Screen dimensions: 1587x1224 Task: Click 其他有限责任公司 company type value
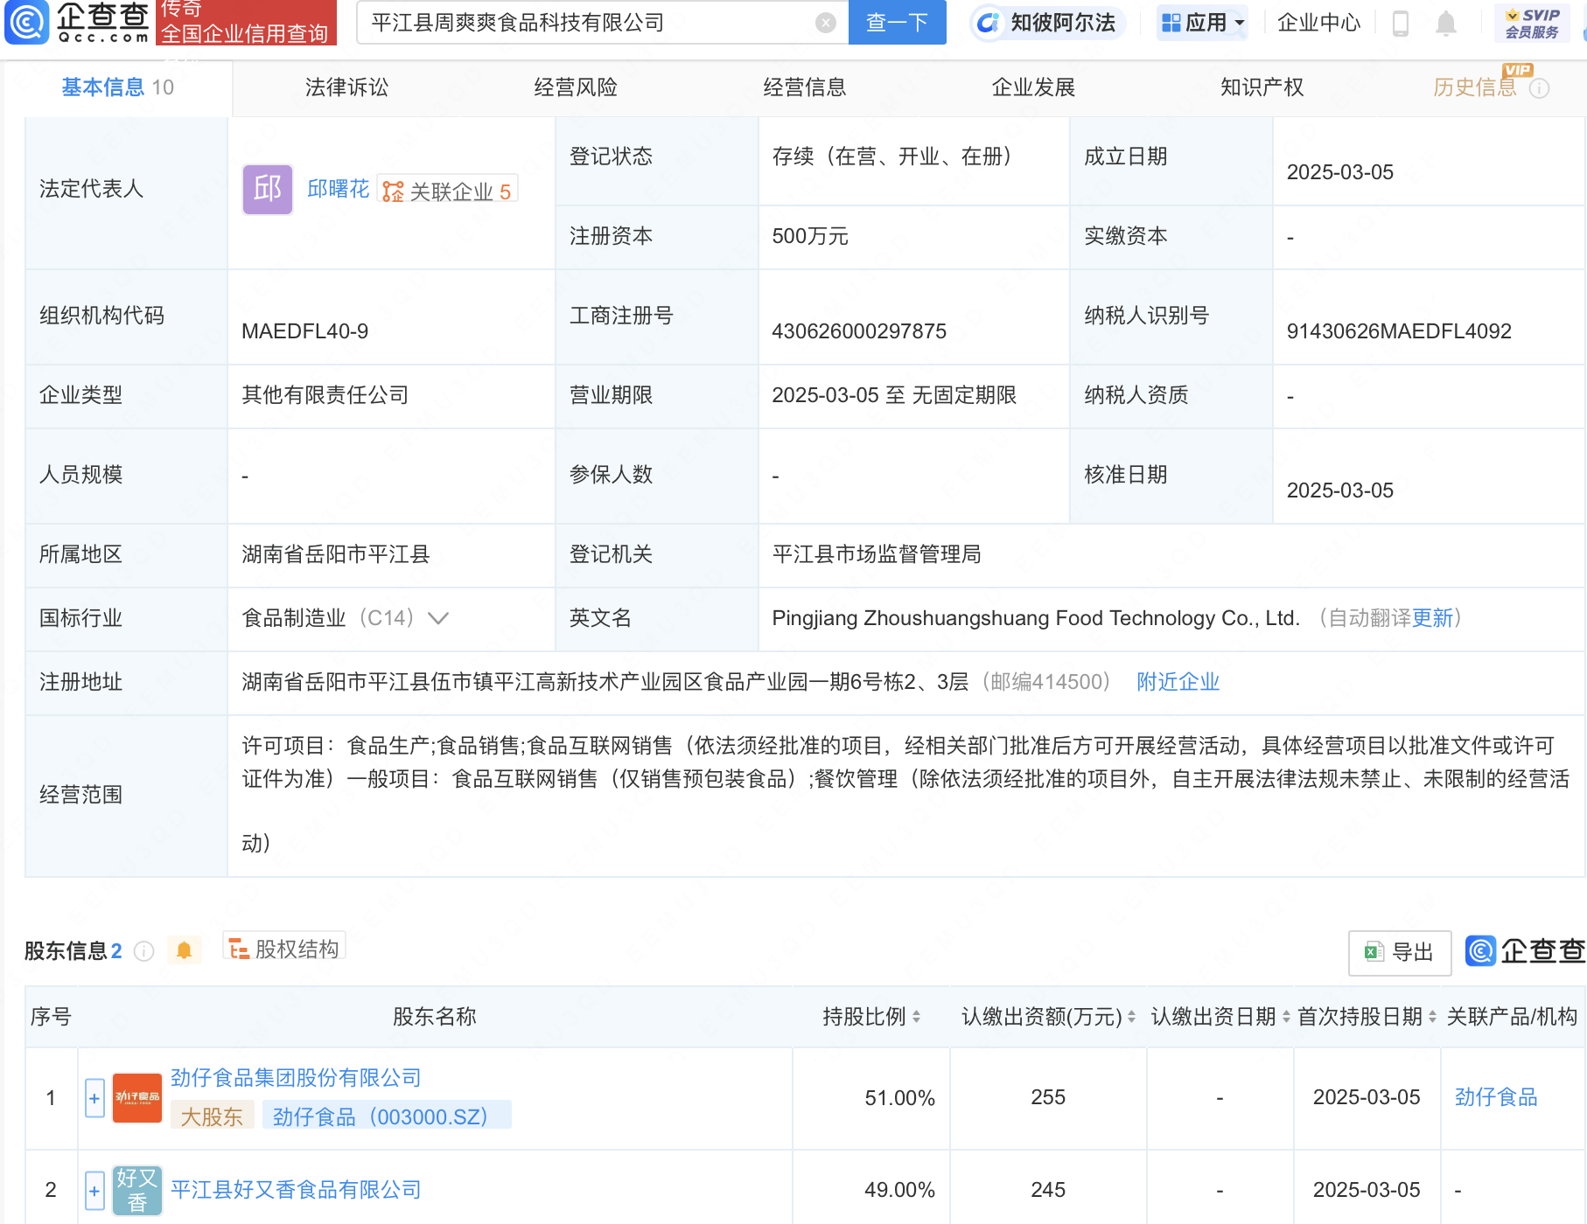click(325, 395)
